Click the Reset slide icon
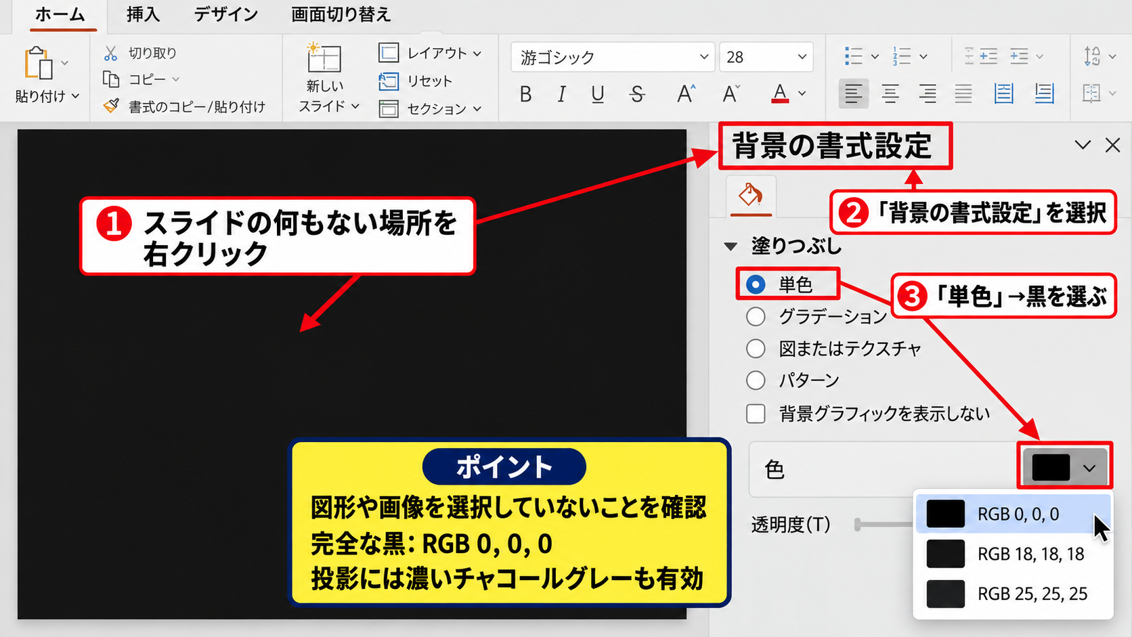Image resolution: width=1132 pixels, height=637 pixels. (389, 81)
